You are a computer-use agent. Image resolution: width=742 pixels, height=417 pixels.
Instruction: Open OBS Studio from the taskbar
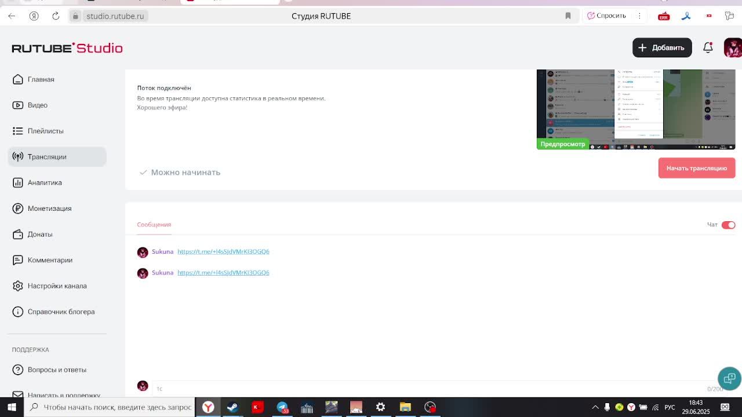[430, 407]
